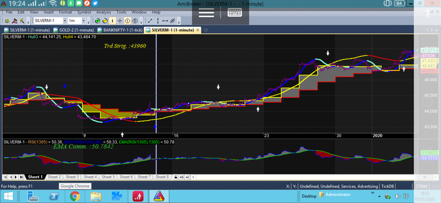This screenshot has height=203, width=441.
Task: Toggle the circled 5 toolbar button
Action: (x=135, y=21)
